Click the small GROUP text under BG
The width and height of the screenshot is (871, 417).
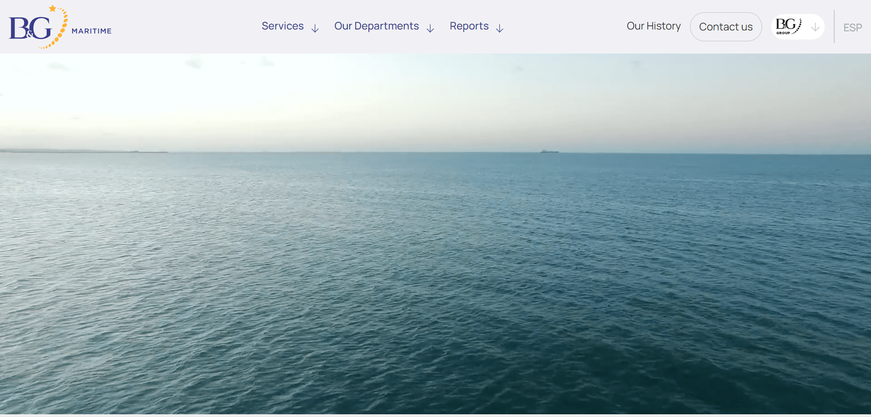pos(783,33)
